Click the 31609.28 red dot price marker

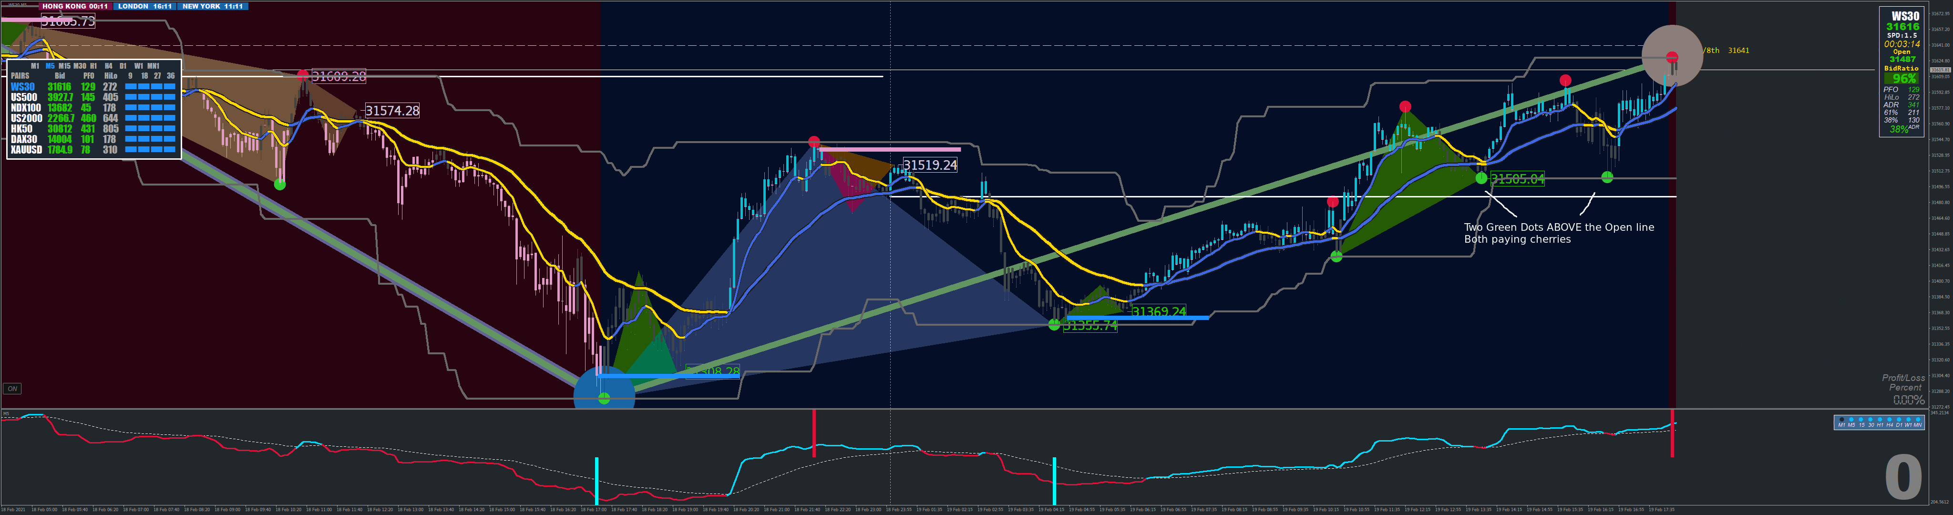[x=303, y=75]
